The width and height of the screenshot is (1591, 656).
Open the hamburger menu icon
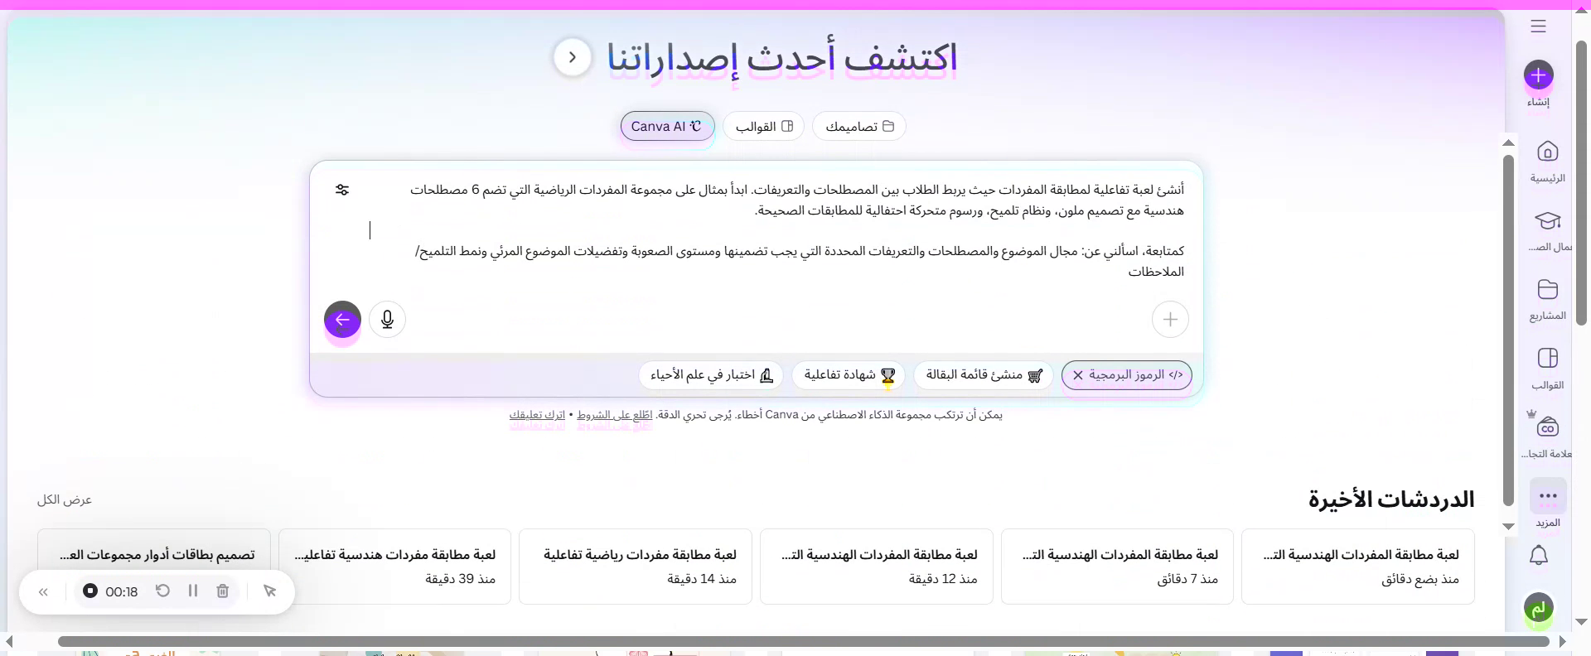coord(1538,27)
